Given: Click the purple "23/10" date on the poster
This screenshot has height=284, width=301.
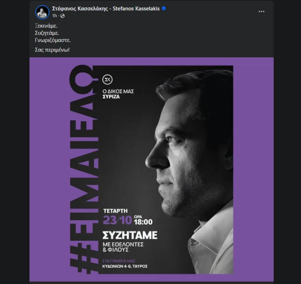Looking at the screenshot, I should [x=117, y=221].
